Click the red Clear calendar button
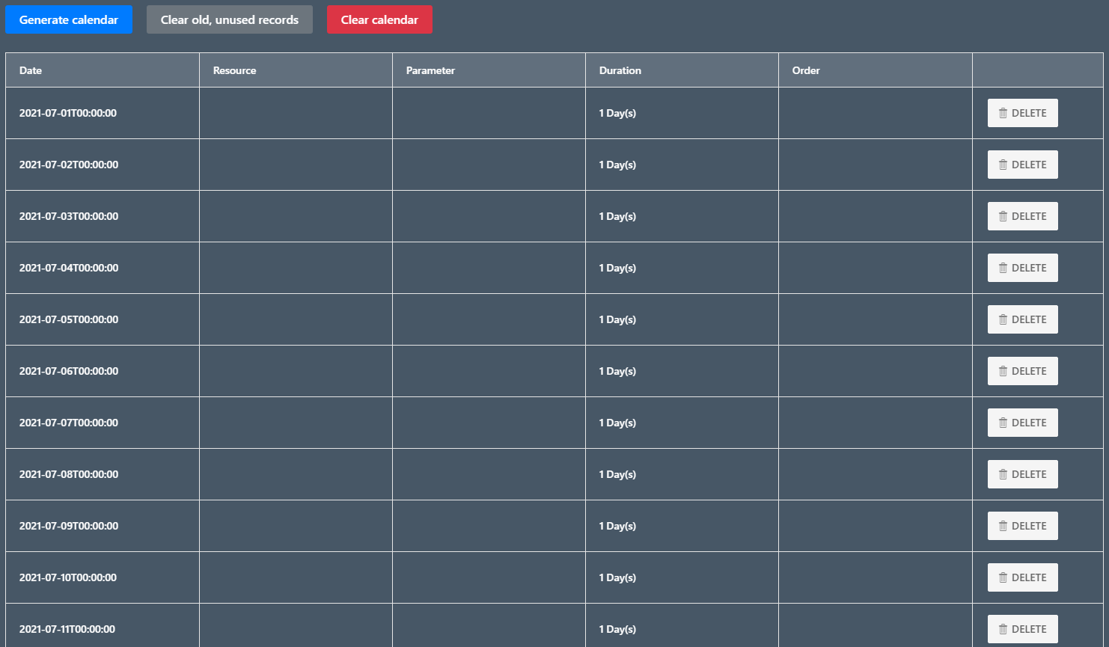The height and width of the screenshot is (647, 1109). point(379,19)
